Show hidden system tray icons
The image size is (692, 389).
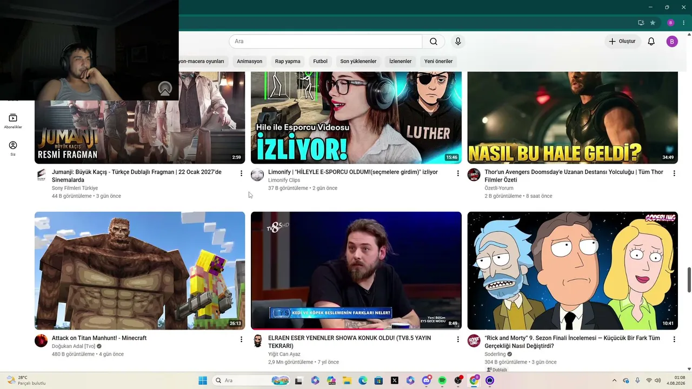[614, 380]
